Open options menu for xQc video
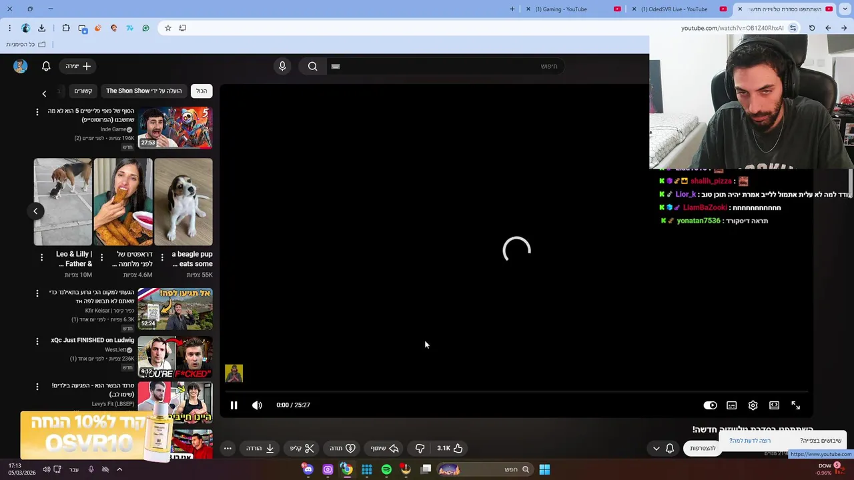The image size is (854, 480). point(37,341)
